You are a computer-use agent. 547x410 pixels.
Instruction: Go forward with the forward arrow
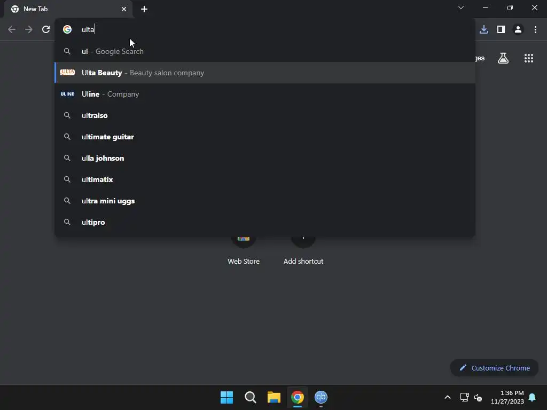click(x=29, y=30)
